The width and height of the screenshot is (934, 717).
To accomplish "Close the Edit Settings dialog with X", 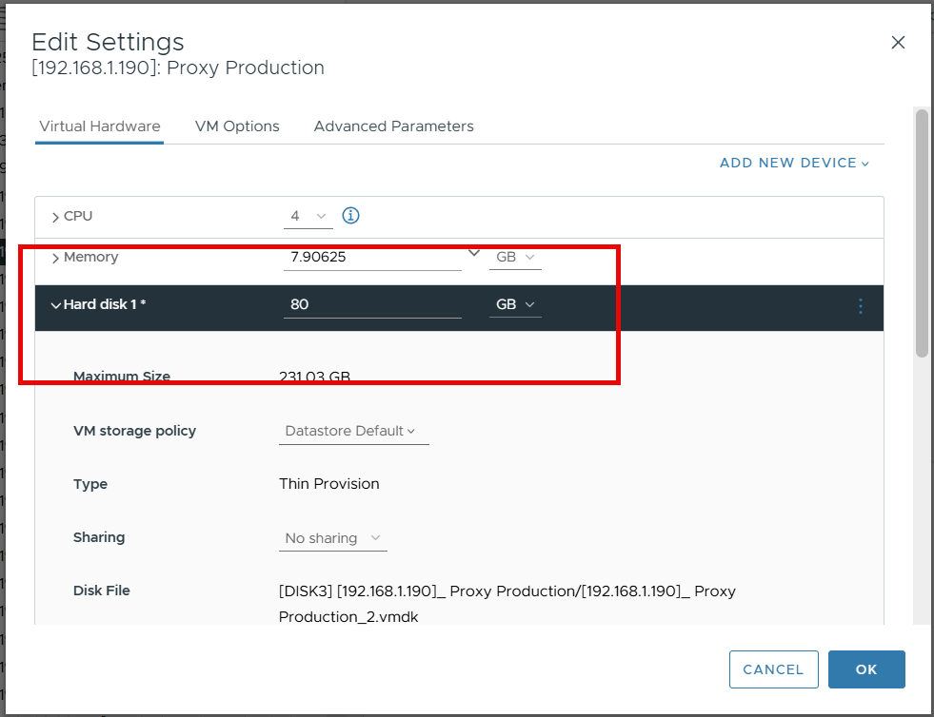I will (898, 43).
